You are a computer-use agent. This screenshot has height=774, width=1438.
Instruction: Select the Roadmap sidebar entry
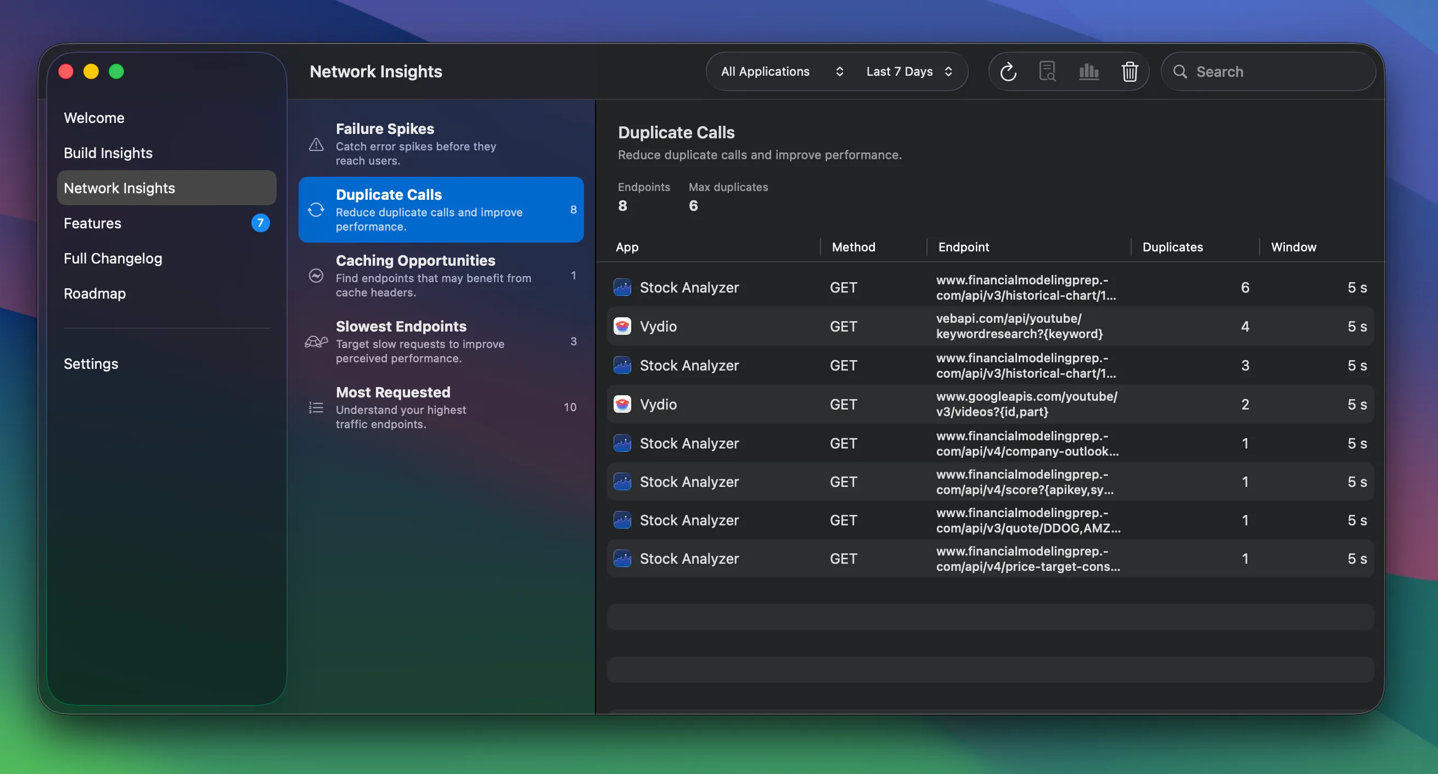(94, 293)
